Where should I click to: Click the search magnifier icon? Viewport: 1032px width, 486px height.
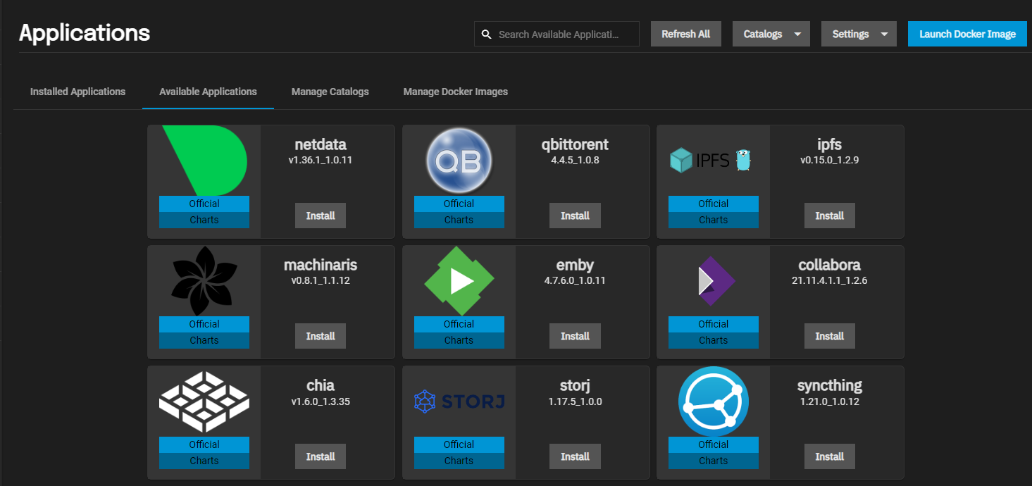pos(486,34)
